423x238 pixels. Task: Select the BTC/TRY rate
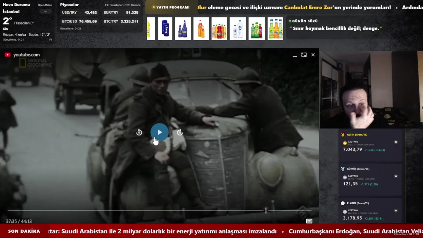121,21
